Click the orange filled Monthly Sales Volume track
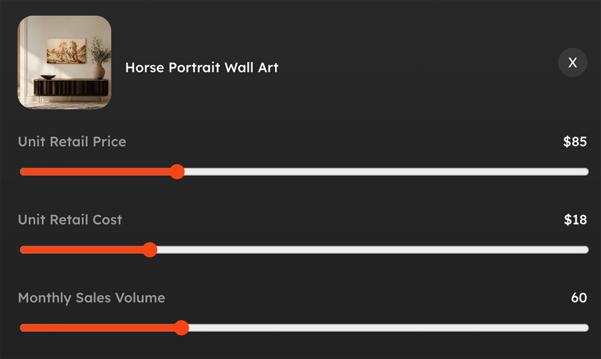The height and width of the screenshot is (359, 601). [97, 328]
